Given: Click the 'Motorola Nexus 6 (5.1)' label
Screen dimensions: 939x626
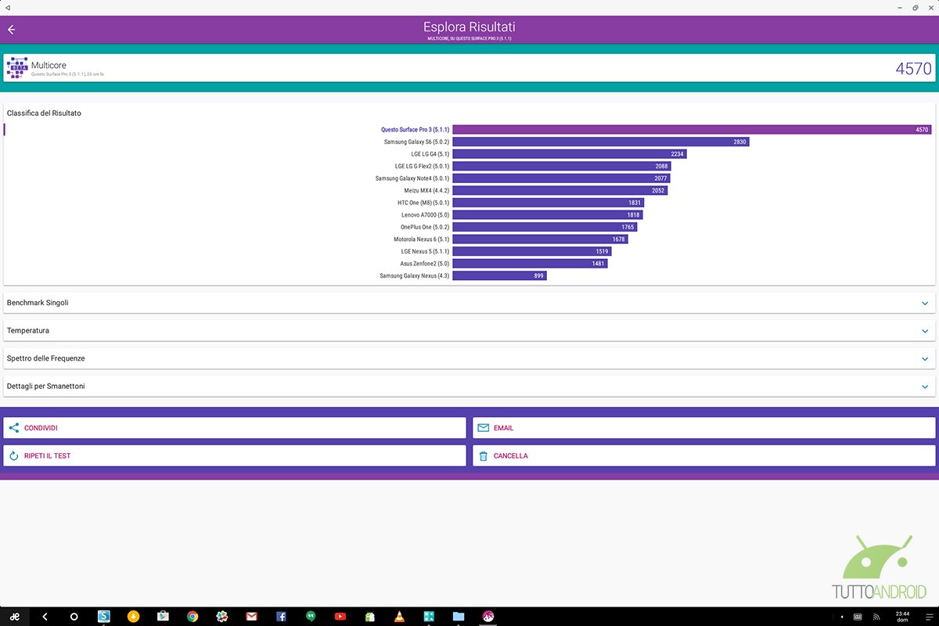Looking at the screenshot, I should (422, 239).
